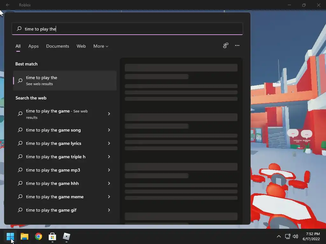326x244 pixels.
Task: Select 'time to play the game lyrics' suggestion
Action: point(65,143)
